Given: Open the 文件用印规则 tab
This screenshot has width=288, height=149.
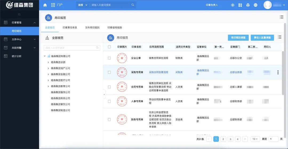Looking at the screenshot, I should (x=92, y=27).
